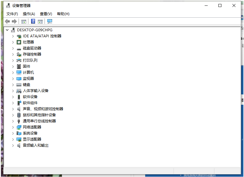Select the 人体学输入设备 label

coord(36,91)
